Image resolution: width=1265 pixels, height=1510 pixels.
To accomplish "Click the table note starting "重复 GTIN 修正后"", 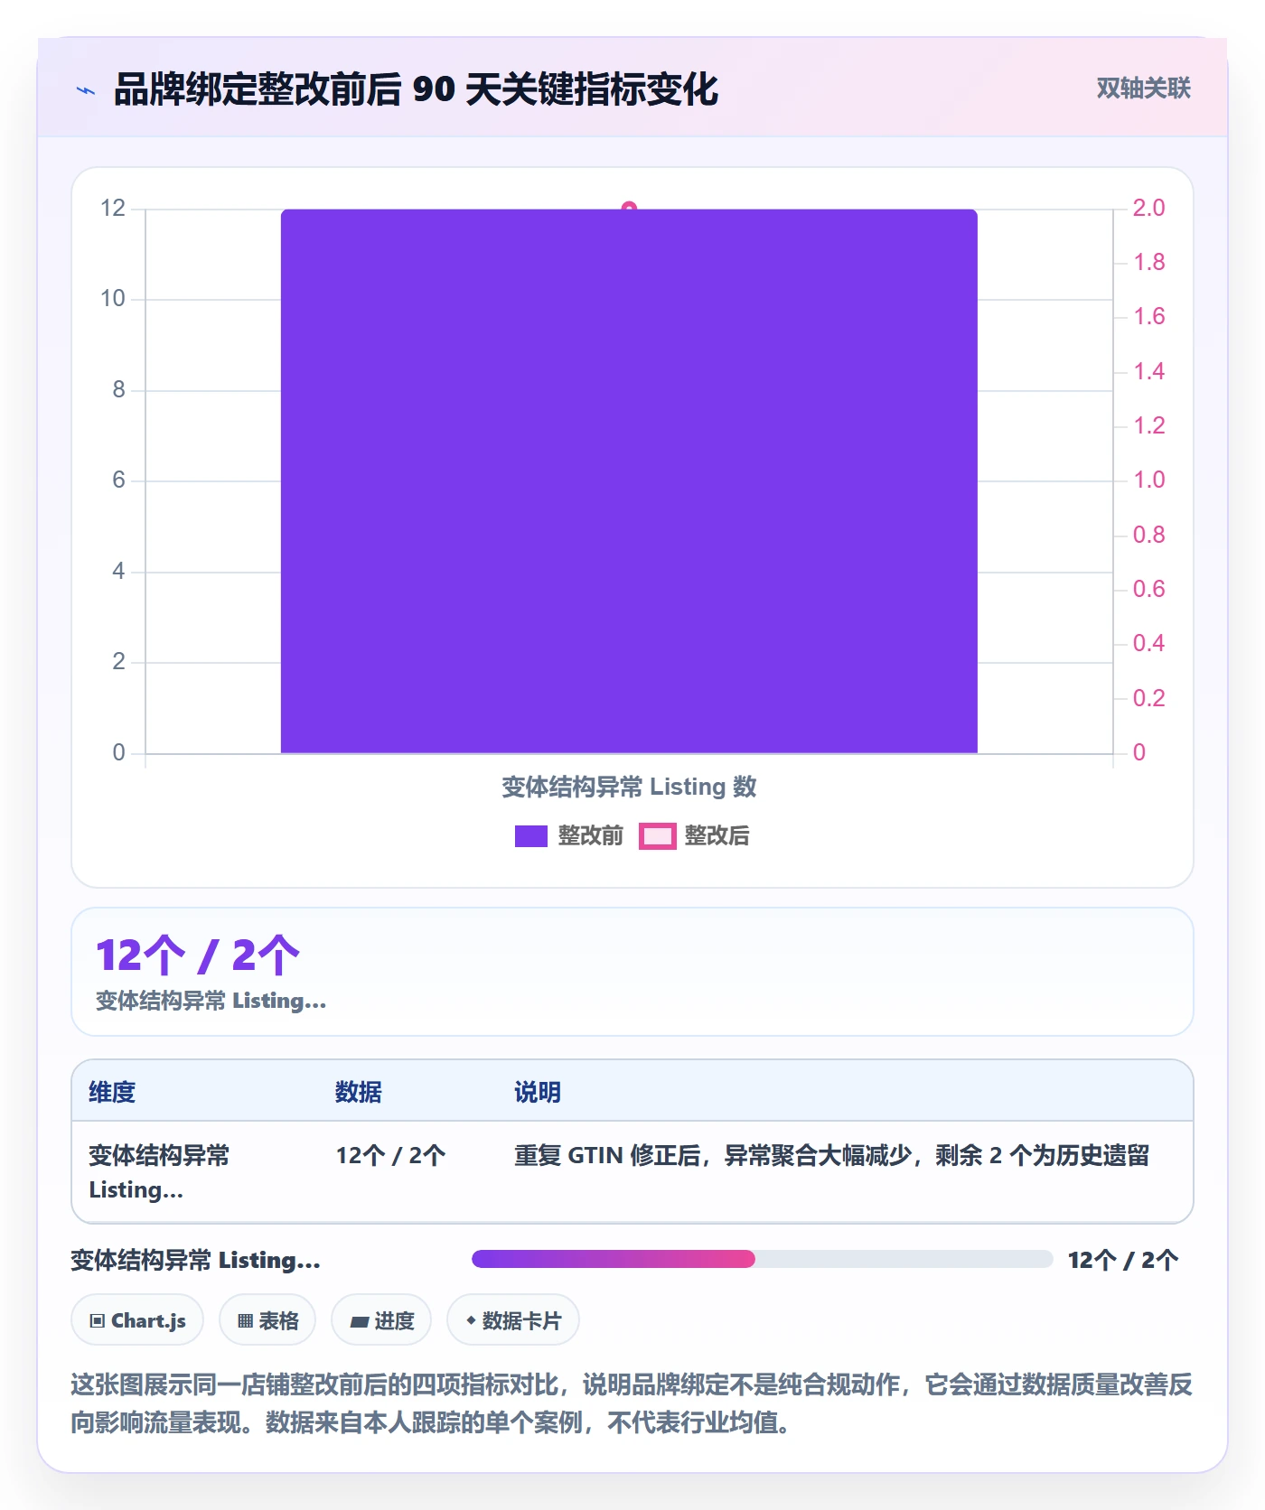I will (832, 1155).
